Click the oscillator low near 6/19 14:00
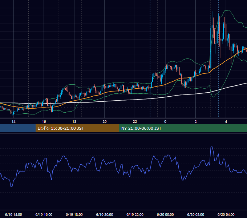 pos(11,187)
